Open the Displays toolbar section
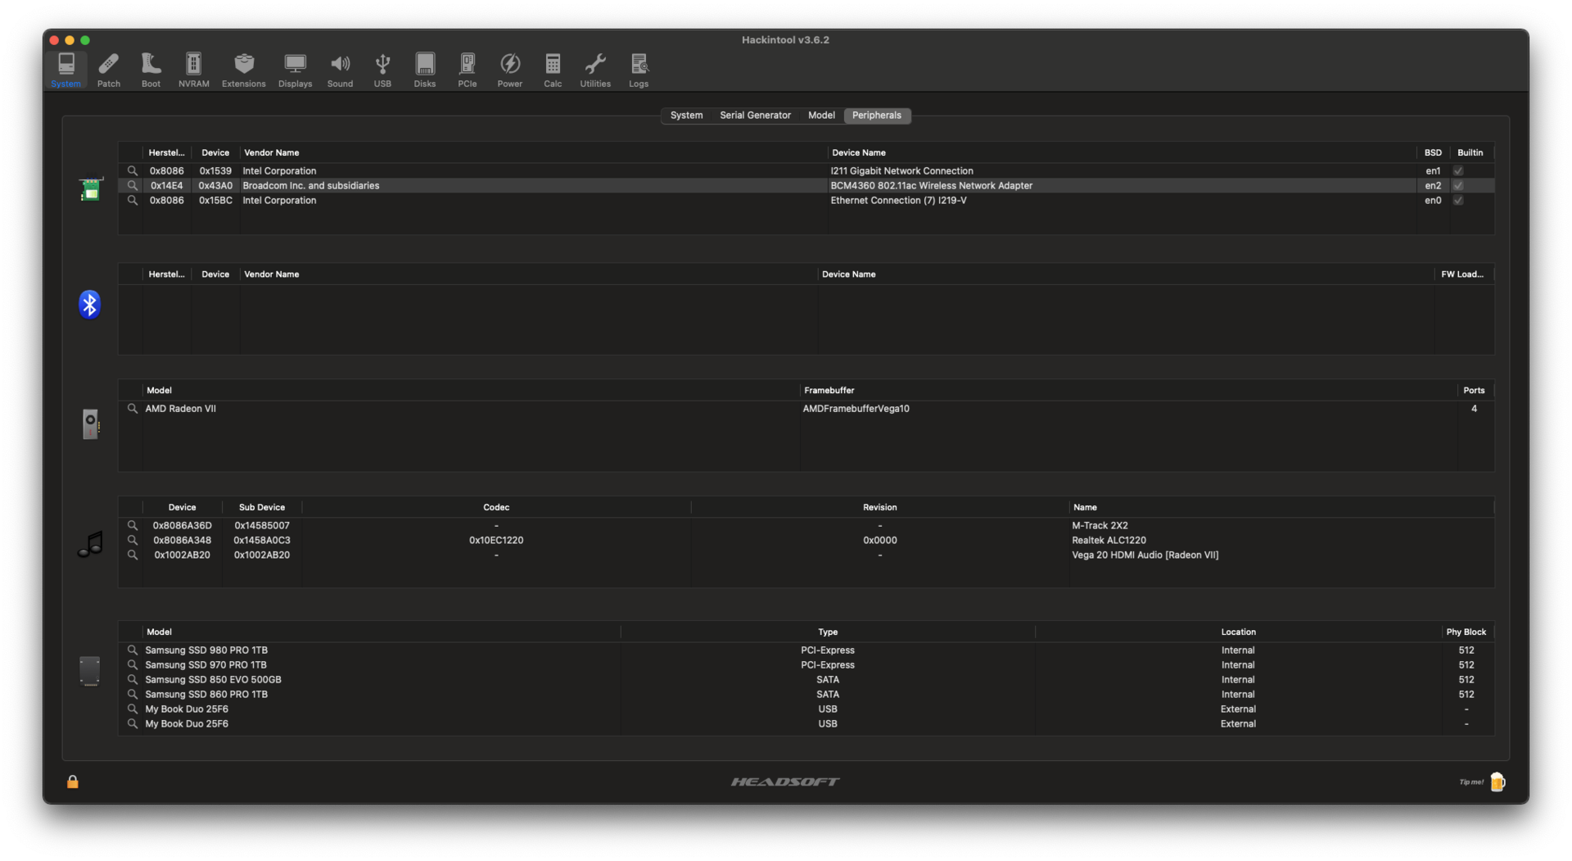1572x861 pixels. (295, 70)
